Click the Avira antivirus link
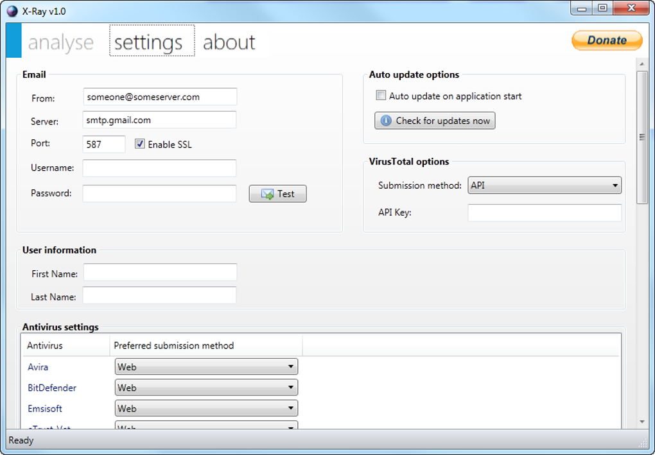Viewport: 655px width, 455px height. (x=38, y=367)
